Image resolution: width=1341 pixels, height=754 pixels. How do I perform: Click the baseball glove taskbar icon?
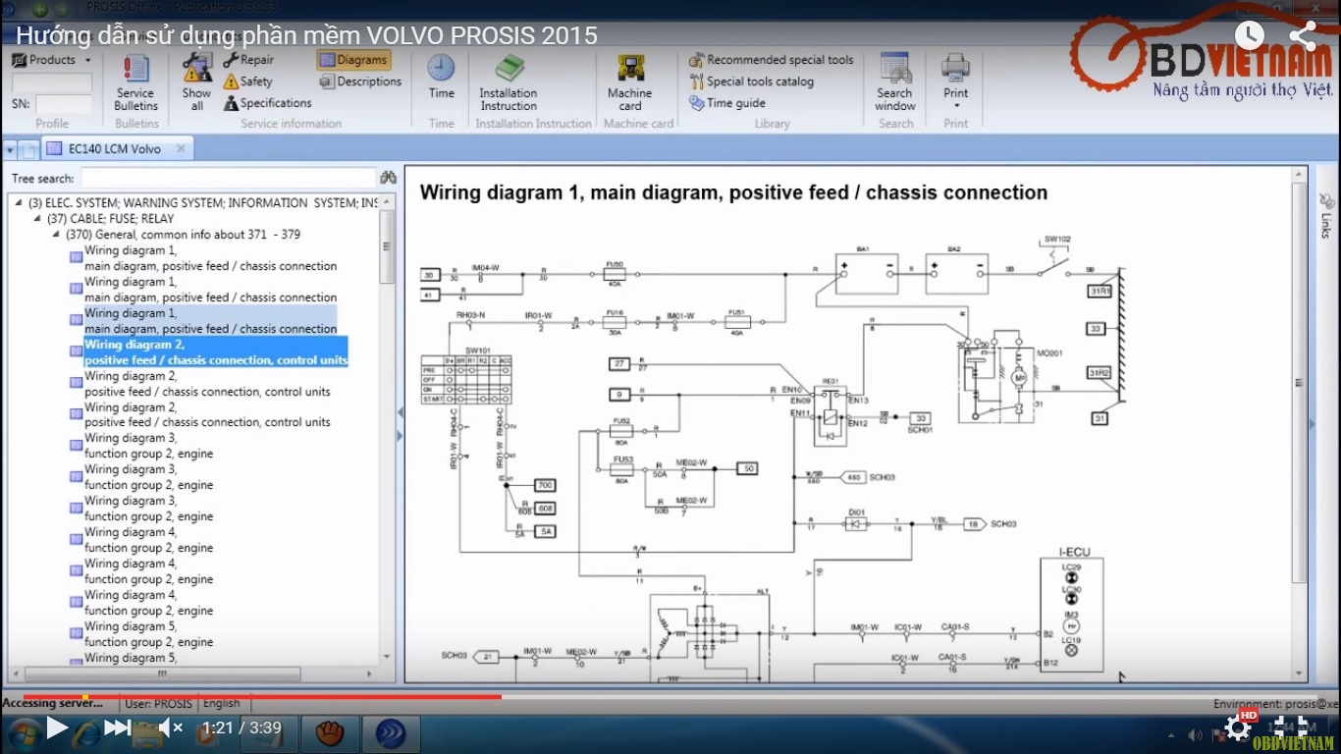pyautogui.click(x=330, y=732)
